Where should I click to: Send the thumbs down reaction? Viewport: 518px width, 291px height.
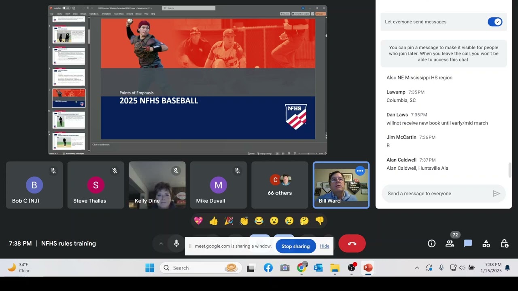tap(319, 221)
